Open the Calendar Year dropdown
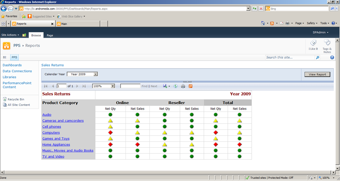Screen dimensions: 340x181 (82, 74)
